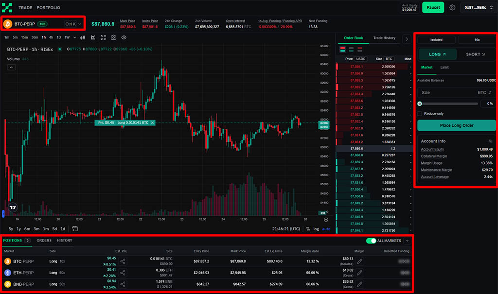Click the fullscreen chart icon
The height and width of the screenshot is (294, 498).
pyautogui.click(x=103, y=37)
